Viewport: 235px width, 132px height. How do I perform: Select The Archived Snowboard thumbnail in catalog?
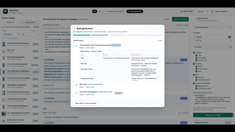4,65
